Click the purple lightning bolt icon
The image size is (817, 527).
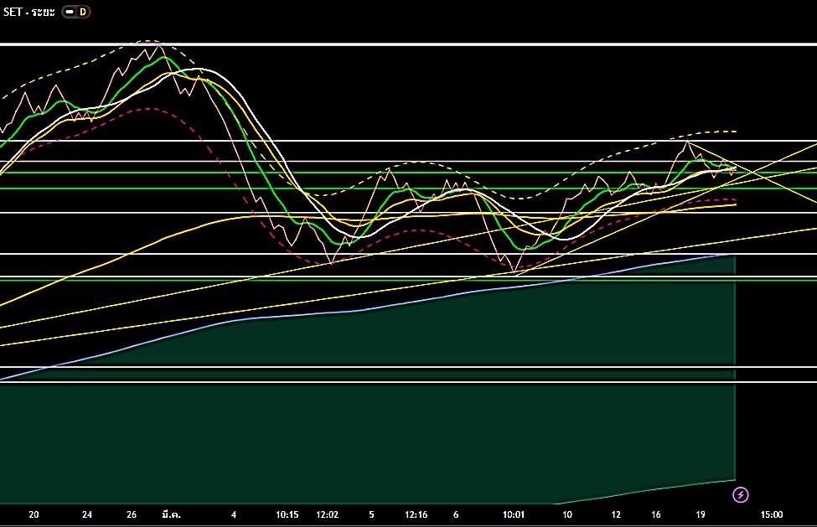pos(741,494)
